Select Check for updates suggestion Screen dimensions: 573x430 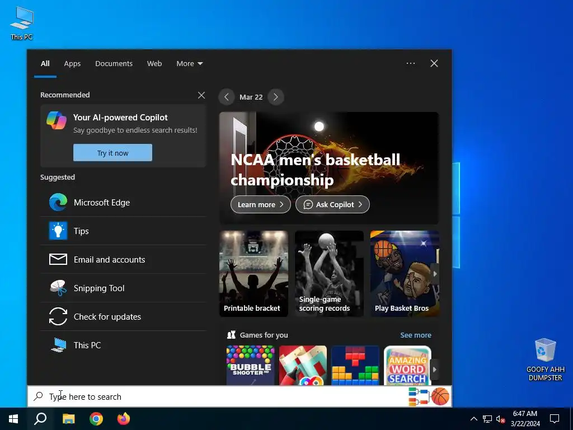123,316
